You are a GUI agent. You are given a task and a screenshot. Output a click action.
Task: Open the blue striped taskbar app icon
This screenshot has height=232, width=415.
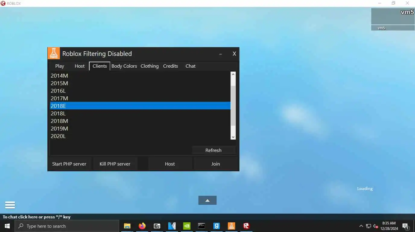(172, 226)
